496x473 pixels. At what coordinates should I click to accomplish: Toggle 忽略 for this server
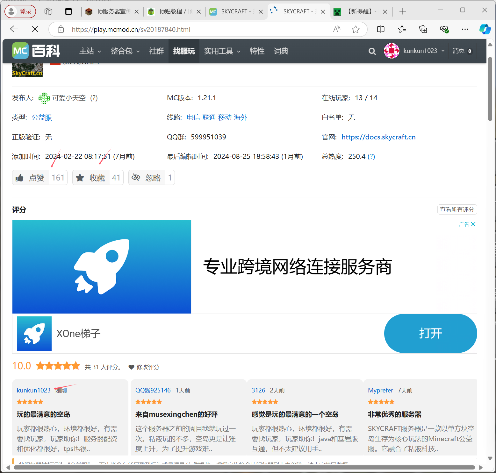[151, 178]
